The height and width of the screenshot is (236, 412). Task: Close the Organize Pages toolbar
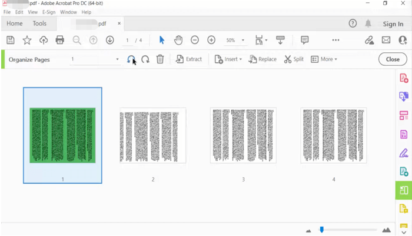click(393, 59)
